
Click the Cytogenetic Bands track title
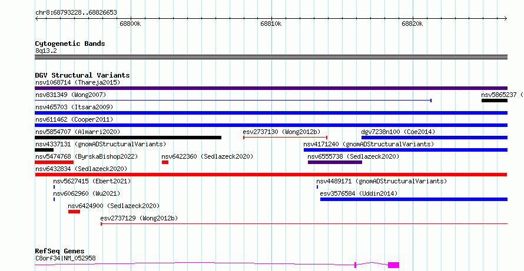pos(70,44)
